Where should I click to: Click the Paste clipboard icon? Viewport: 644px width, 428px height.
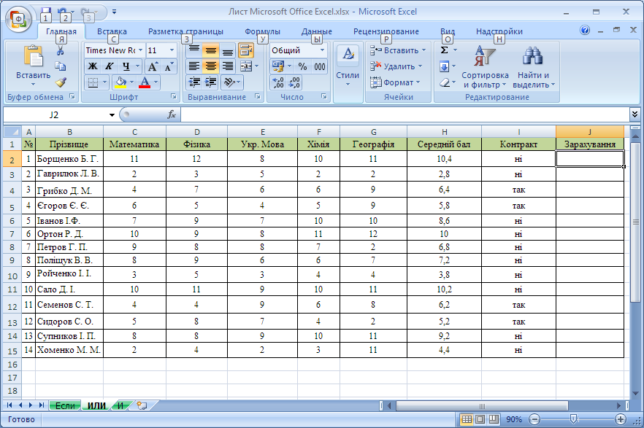pos(34,57)
